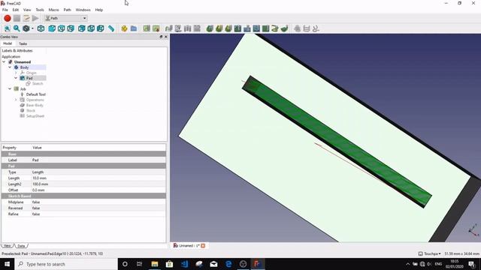Collapse the Job tree node
This screenshot has height=270, width=481.
pos(10,88)
